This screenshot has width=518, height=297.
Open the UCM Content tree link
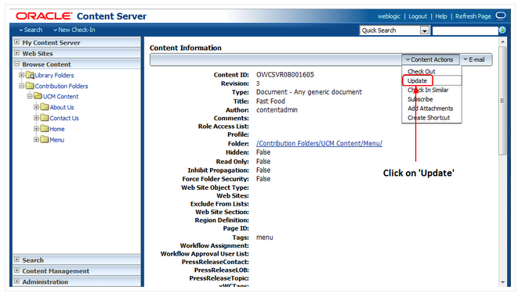click(x=61, y=97)
